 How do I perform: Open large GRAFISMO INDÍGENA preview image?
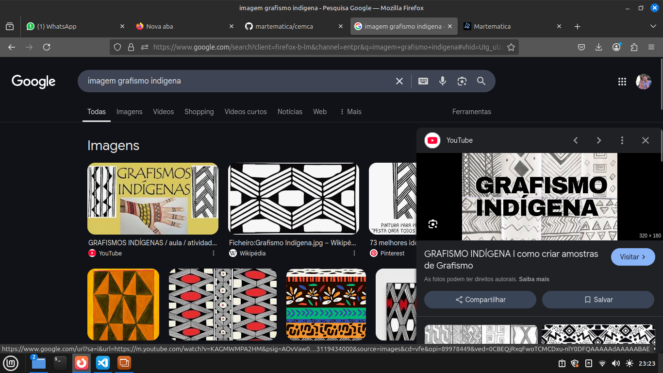pyautogui.click(x=539, y=197)
